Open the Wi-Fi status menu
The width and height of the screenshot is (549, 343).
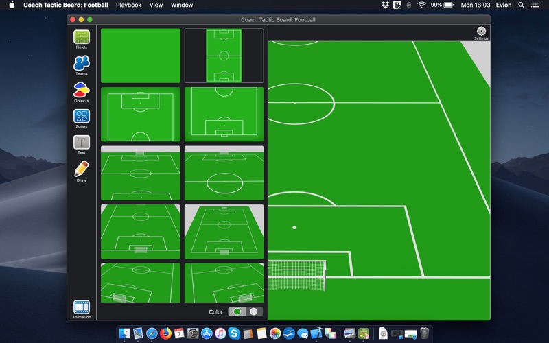[421, 5]
